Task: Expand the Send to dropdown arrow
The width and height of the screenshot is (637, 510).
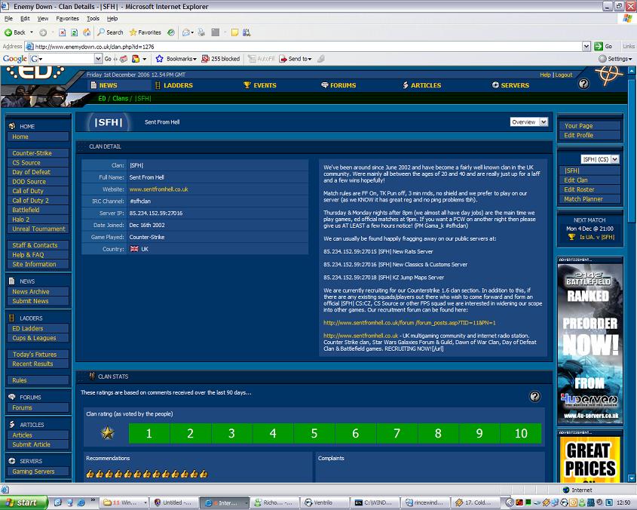Action: click(x=310, y=60)
